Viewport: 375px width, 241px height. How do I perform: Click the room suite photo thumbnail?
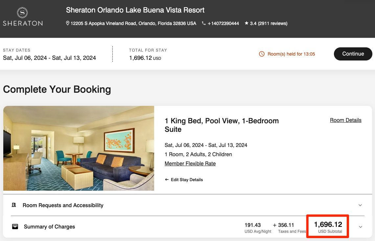(79, 148)
